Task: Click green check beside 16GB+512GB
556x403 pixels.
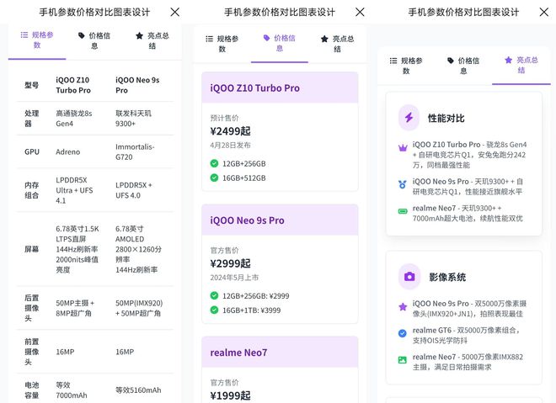Action: point(214,178)
